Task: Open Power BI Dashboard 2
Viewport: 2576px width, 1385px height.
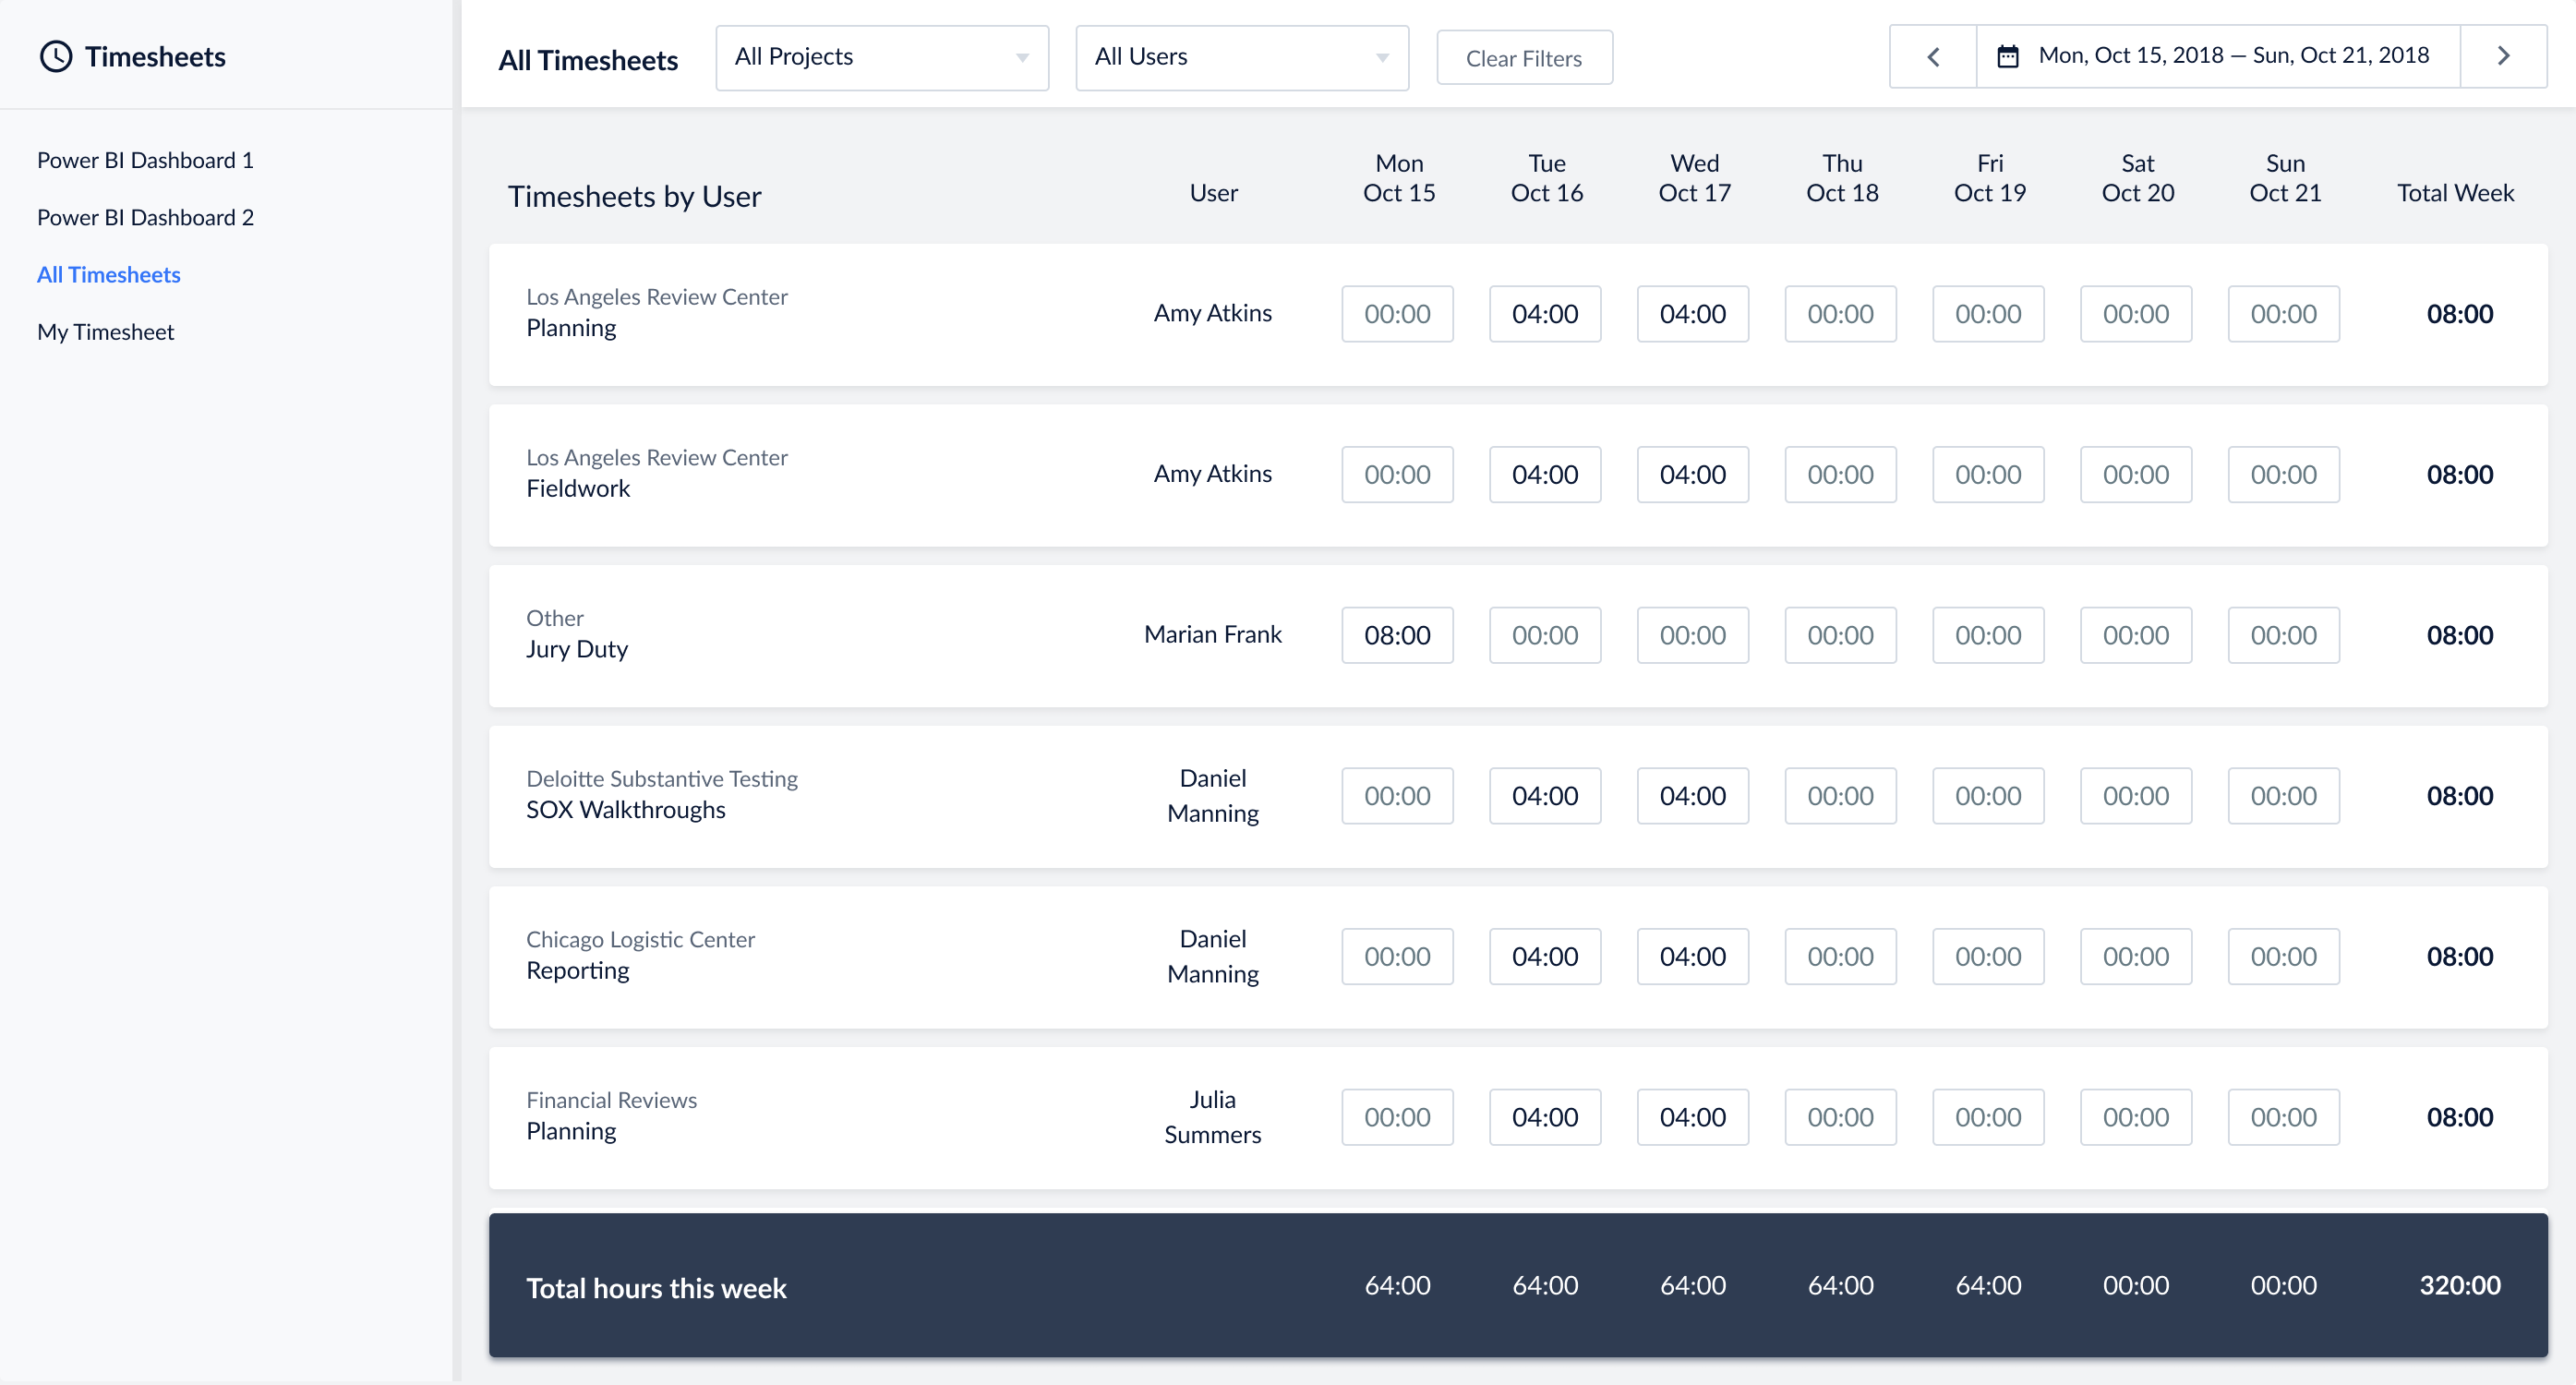Action: click(145, 217)
